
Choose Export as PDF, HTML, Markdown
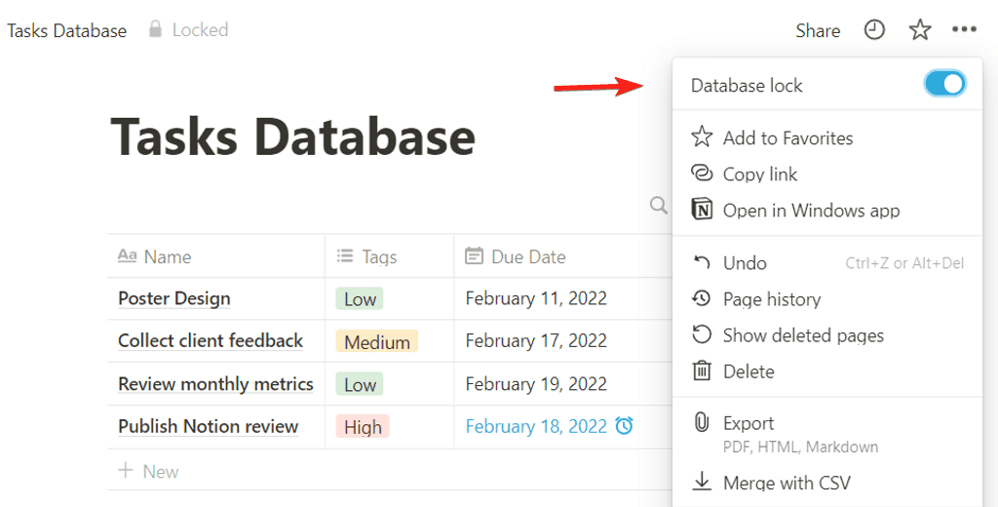pyautogui.click(x=748, y=424)
